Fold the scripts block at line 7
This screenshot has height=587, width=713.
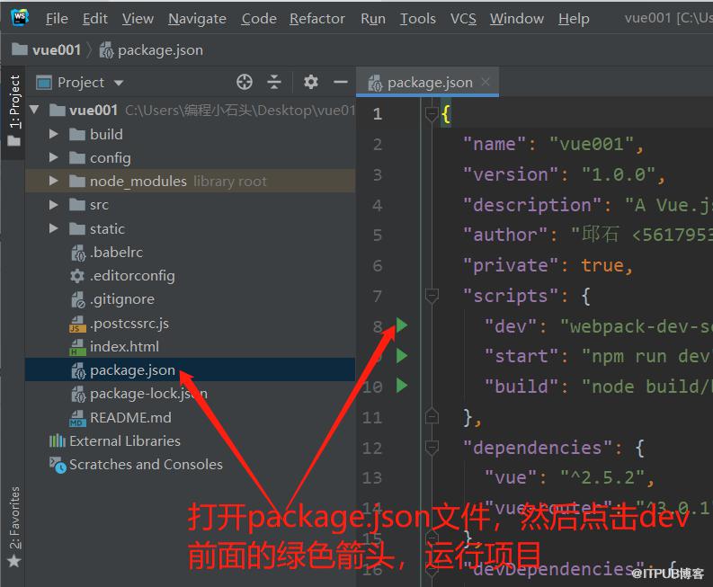point(431,296)
